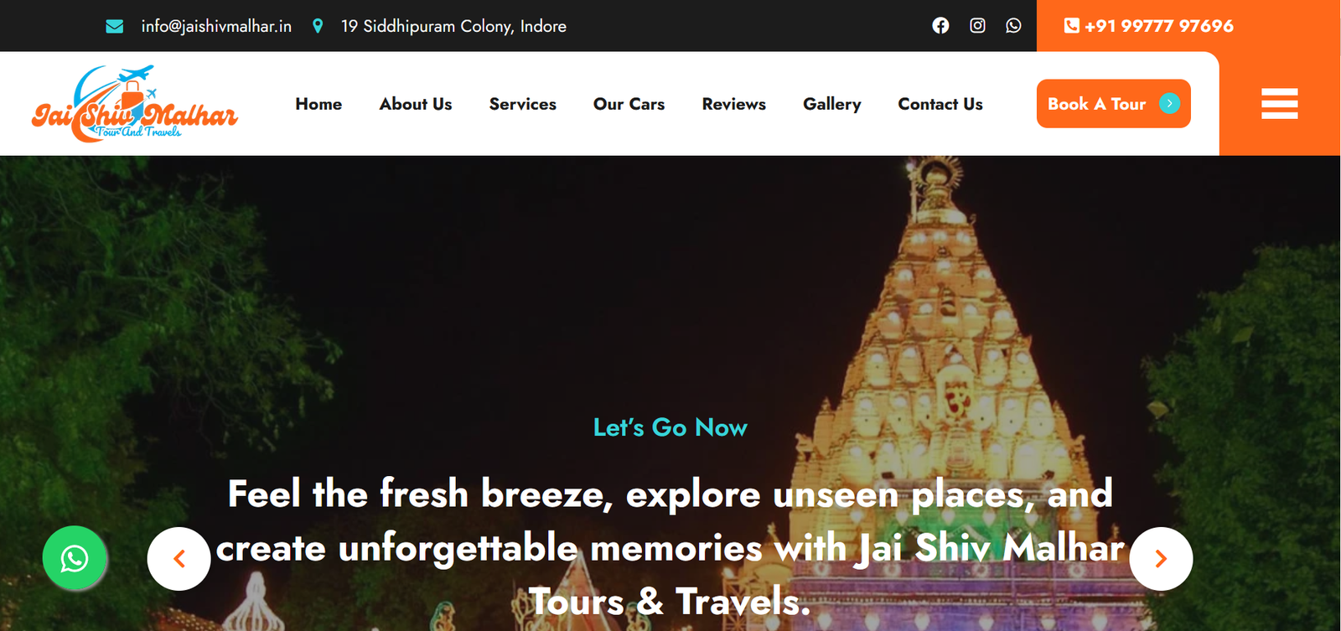Click the WhatsApp icon in top bar
The height and width of the screenshot is (631, 1341).
tap(1013, 26)
